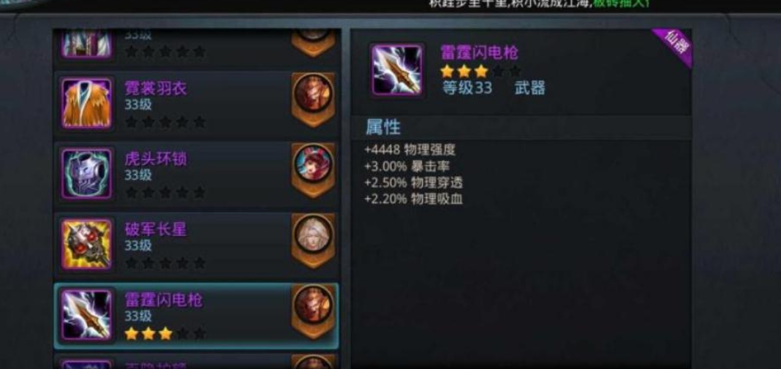The height and width of the screenshot is (369, 781).
Task: Select partially visible item at list bottom
Action: tap(197, 362)
